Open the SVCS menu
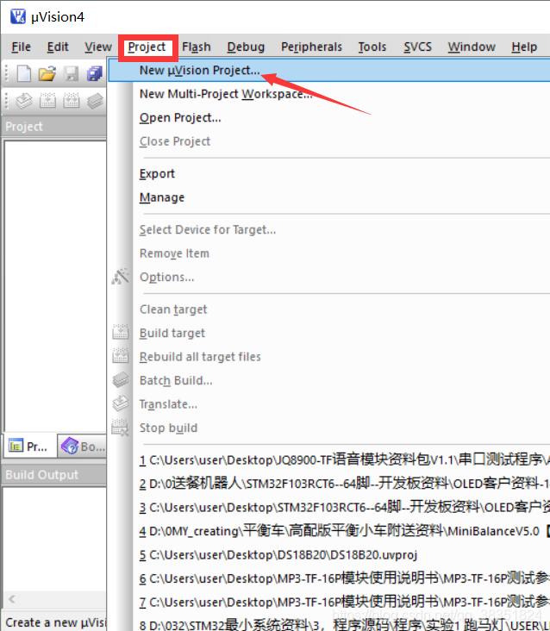Image resolution: width=550 pixels, height=631 pixels. pos(417,47)
